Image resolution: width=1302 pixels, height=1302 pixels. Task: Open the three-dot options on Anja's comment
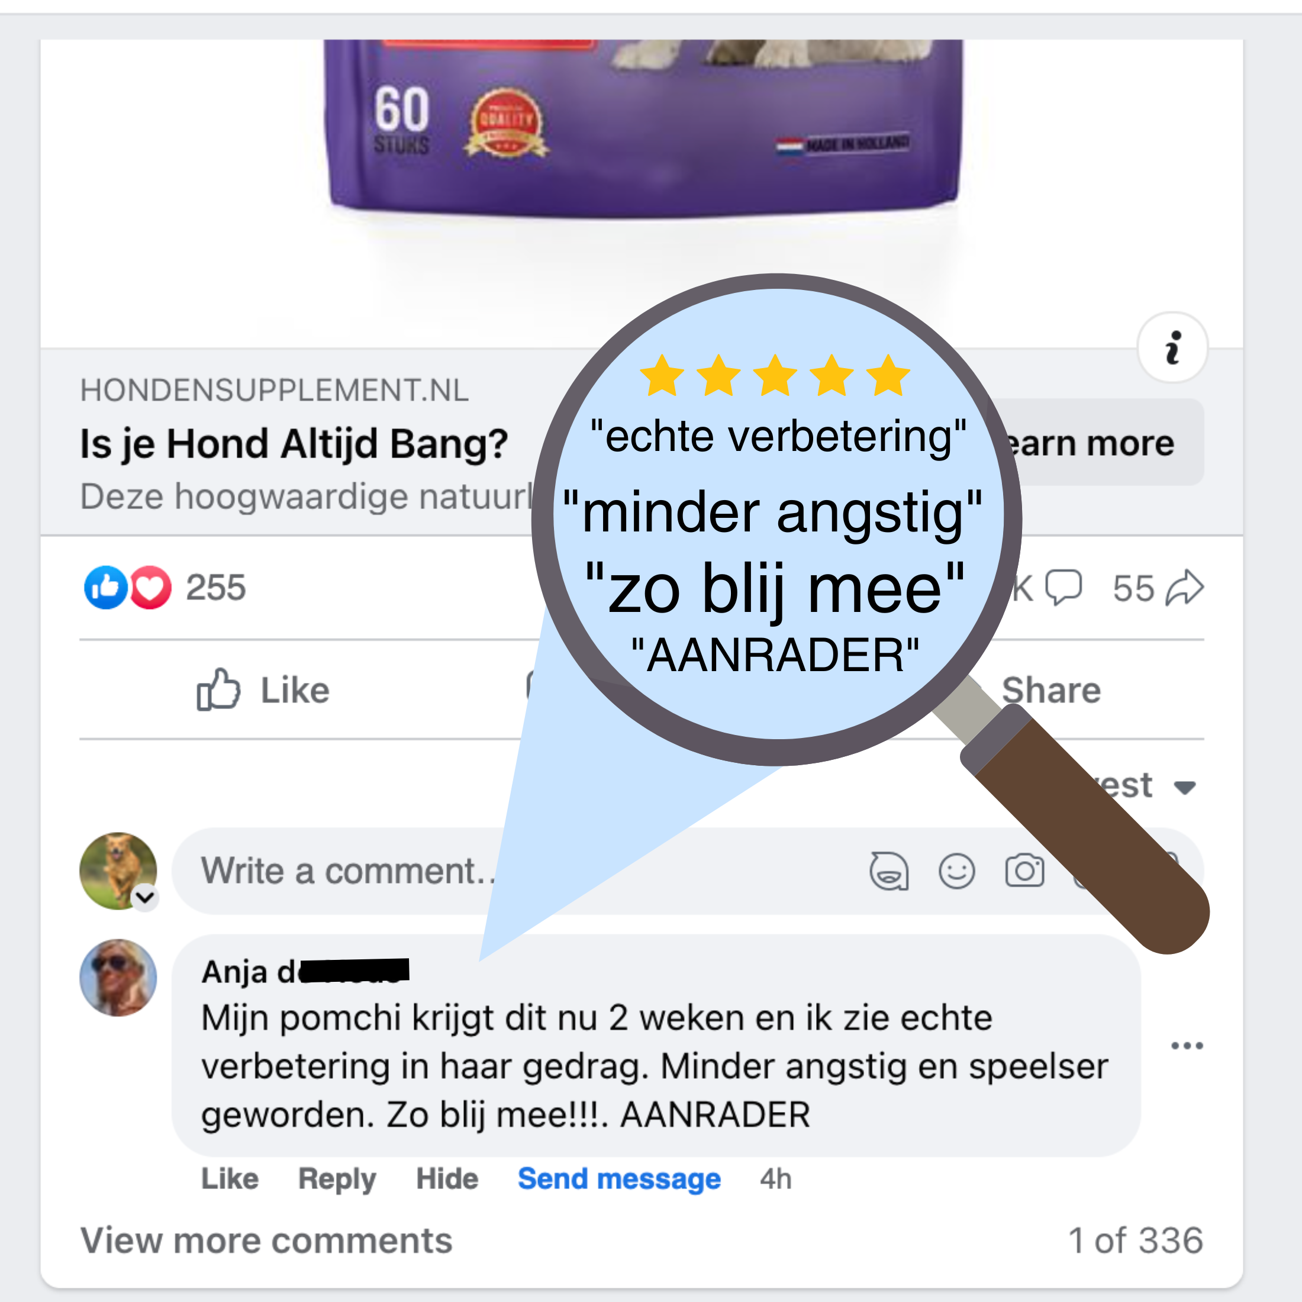click(1187, 1045)
